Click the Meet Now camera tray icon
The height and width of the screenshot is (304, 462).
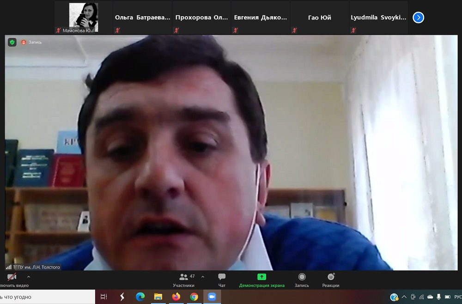413,297
